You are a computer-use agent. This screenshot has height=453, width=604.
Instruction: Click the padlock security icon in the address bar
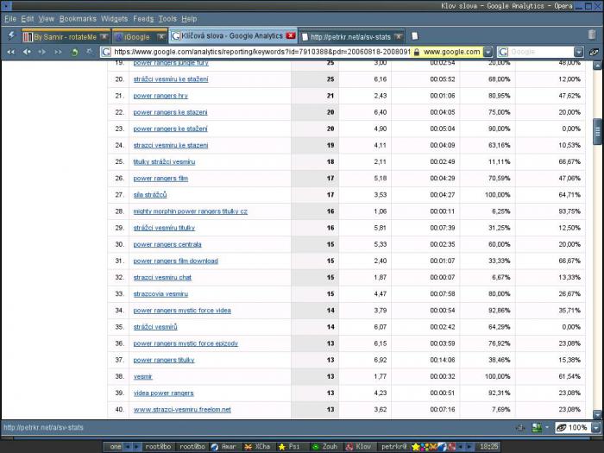pos(417,52)
